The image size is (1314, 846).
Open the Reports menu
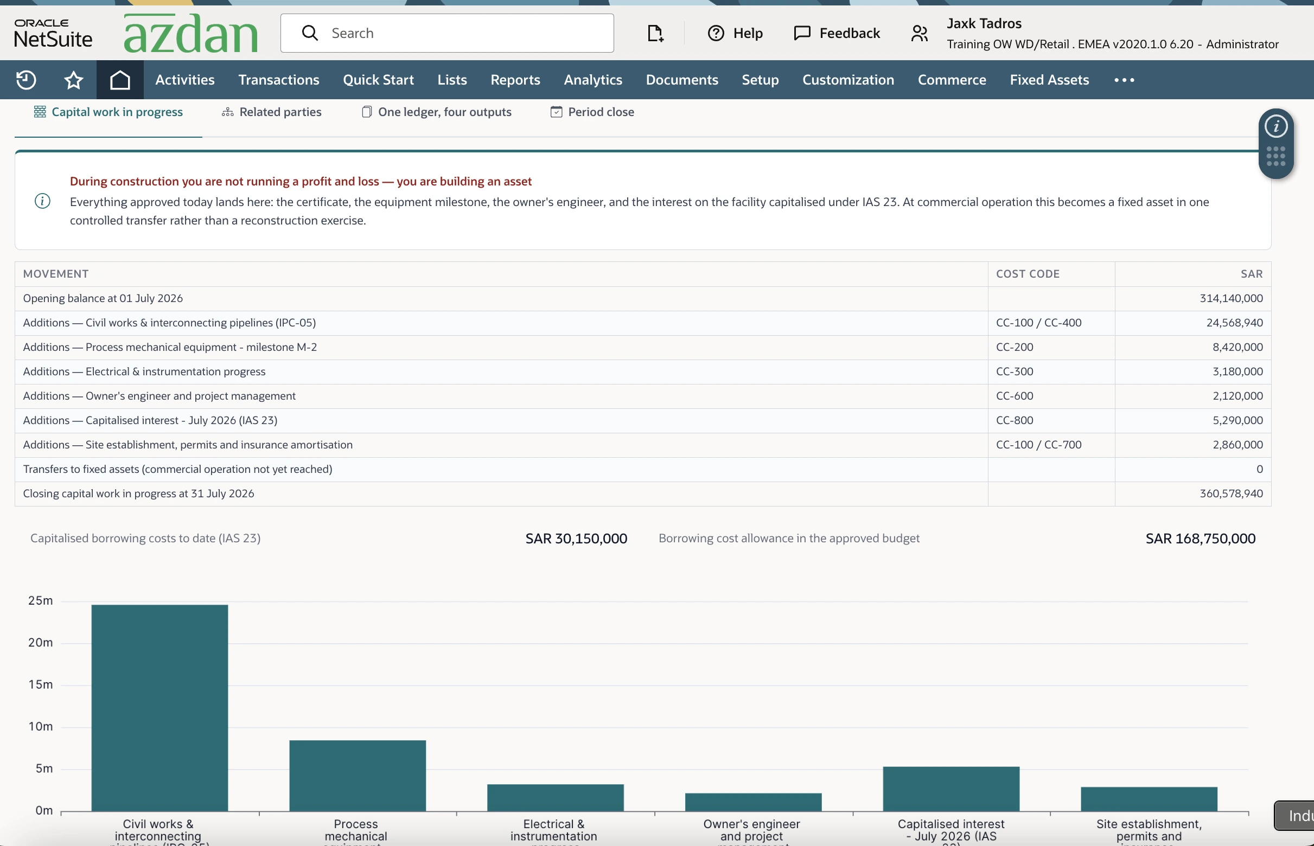point(515,80)
